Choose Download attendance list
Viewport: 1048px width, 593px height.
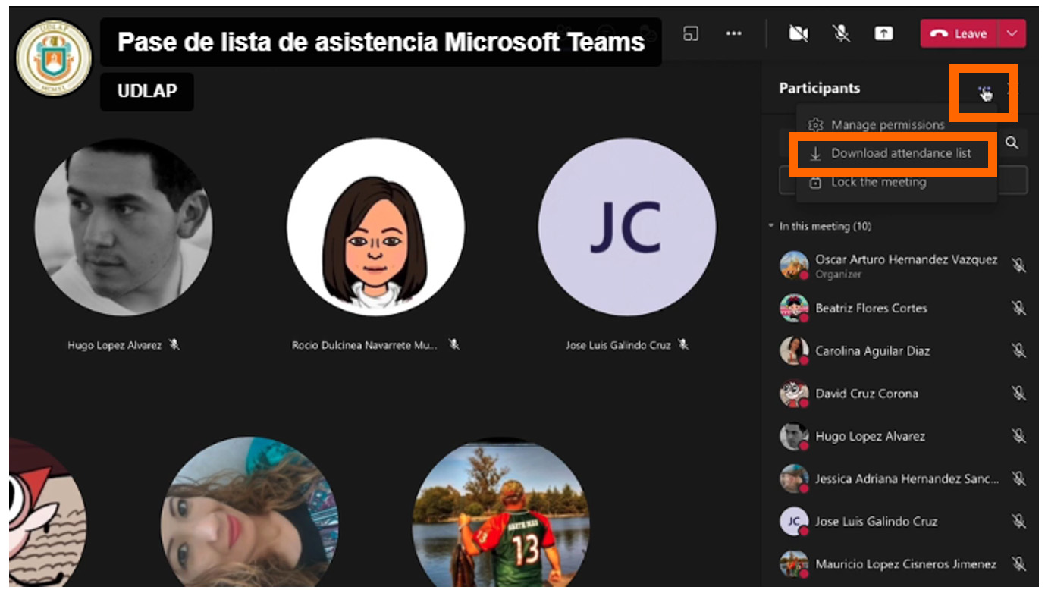click(900, 153)
